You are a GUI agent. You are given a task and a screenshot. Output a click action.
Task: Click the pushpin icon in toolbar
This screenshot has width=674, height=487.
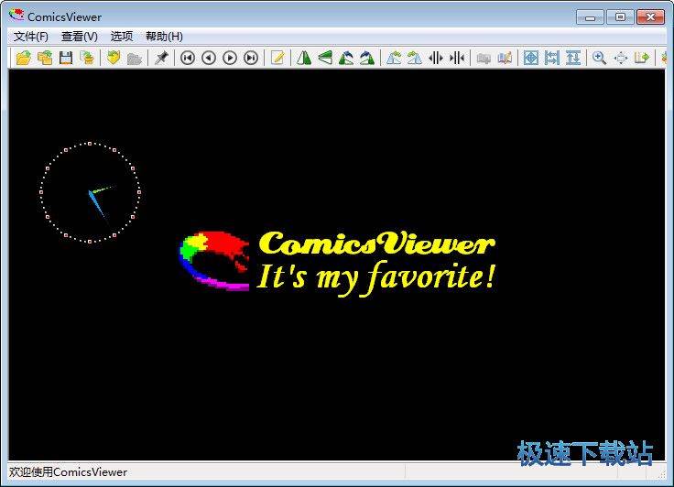click(x=161, y=58)
